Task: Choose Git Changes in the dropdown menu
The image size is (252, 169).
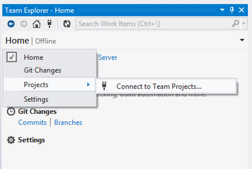Action: [x=50, y=70]
